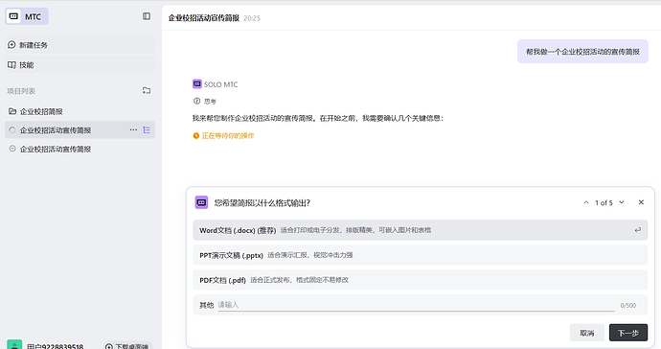The height and width of the screenshot is (349, 661).
Task: Click the new project folder icon
Action: [147, 91]
